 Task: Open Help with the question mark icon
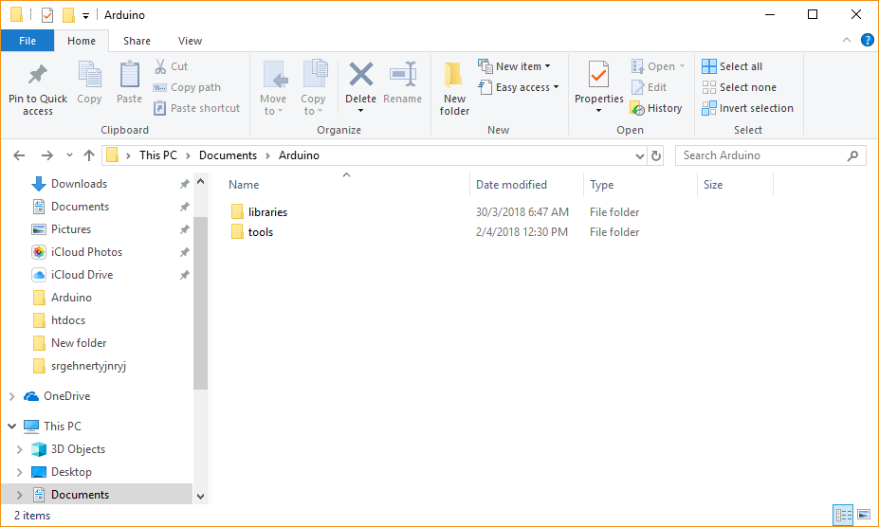coord(868,40)
